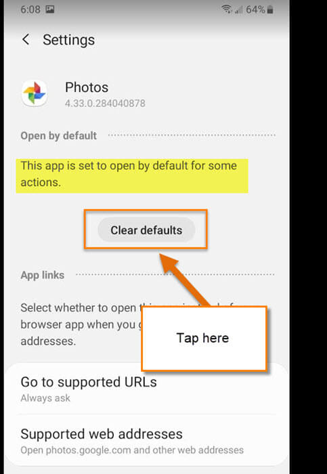Viewport: 327px width, 474px height.
Task: Tap the photos.google.com description line
Action: coord(132,450)
